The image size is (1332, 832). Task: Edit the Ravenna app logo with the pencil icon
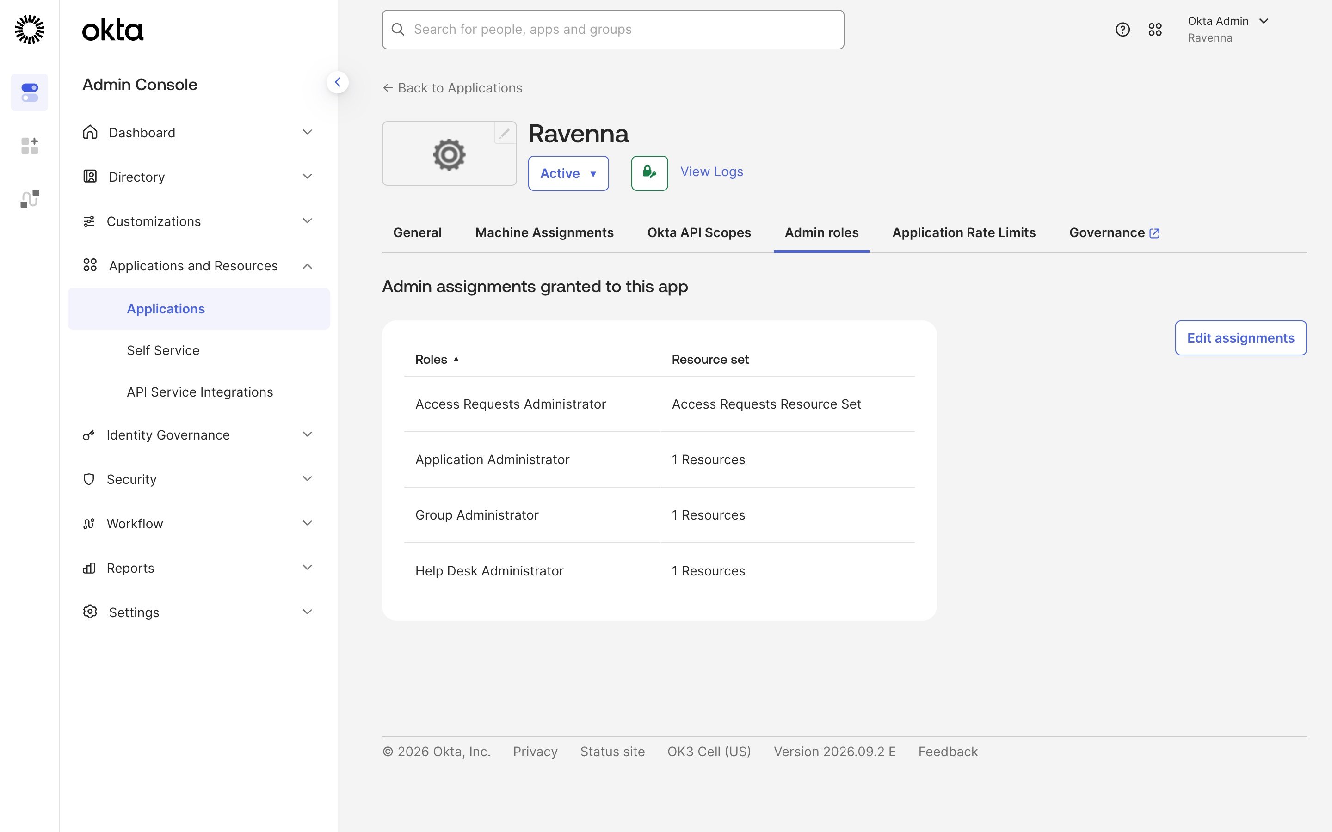coord(505,133)
